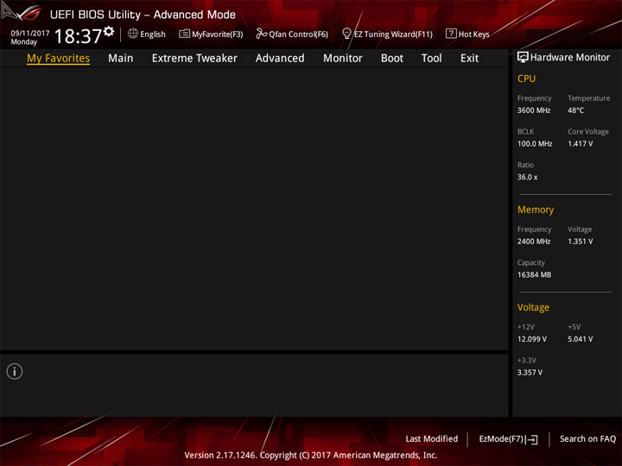Switch to the Main tab
This screenshot has height=466, width=622.
click(x=121, y=59)
